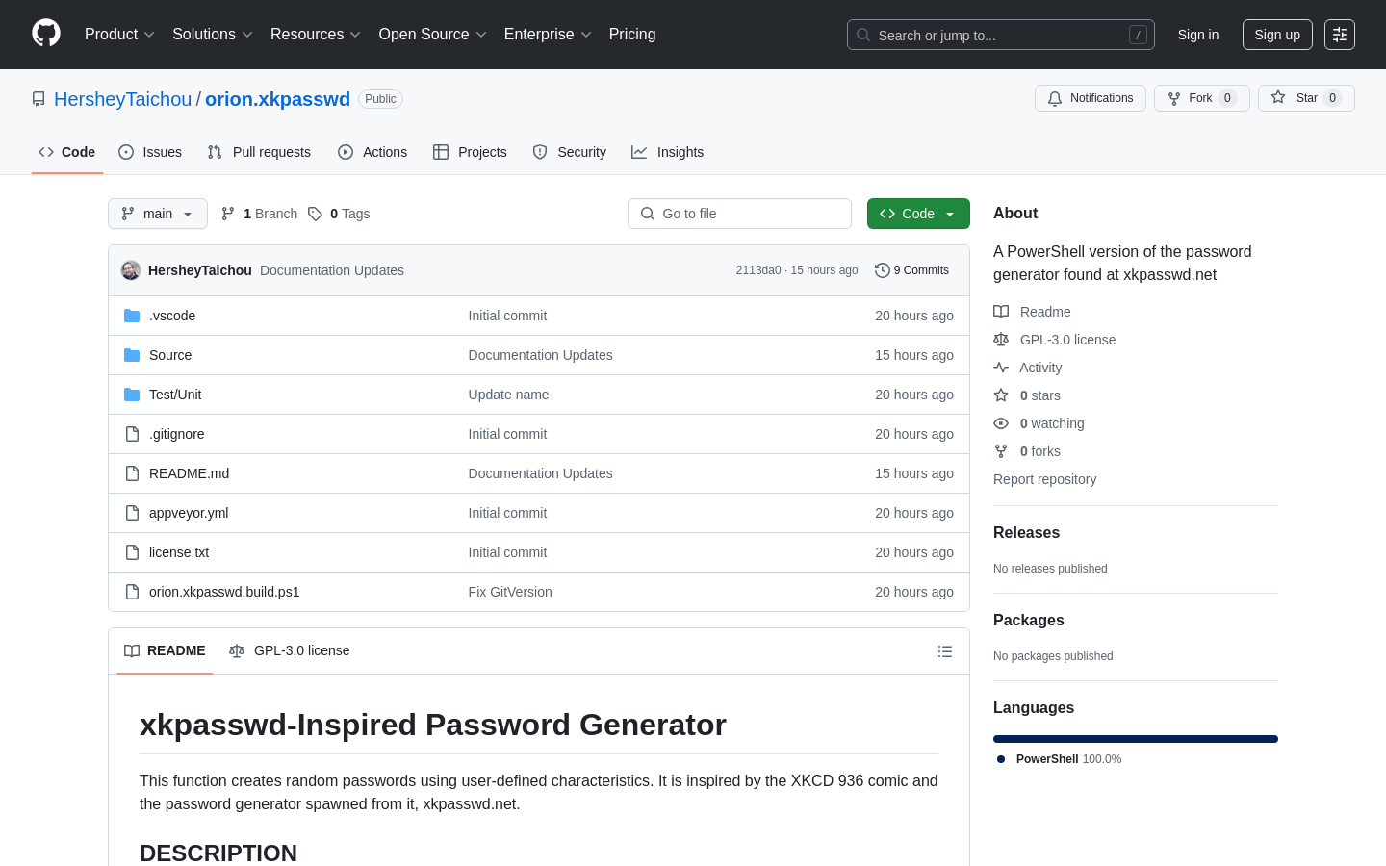The height and width of the screenshot is (866, 1386).
Task: Click the Report repository link
Action: (1044, 479)
